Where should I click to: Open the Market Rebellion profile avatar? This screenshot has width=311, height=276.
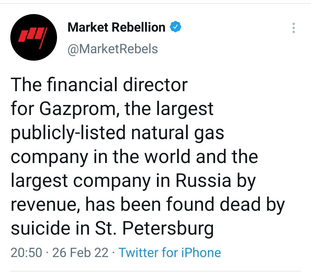point(34,37)
